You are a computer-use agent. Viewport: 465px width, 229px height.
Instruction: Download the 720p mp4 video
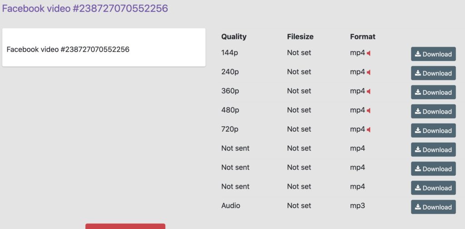[x=433, y=131]
